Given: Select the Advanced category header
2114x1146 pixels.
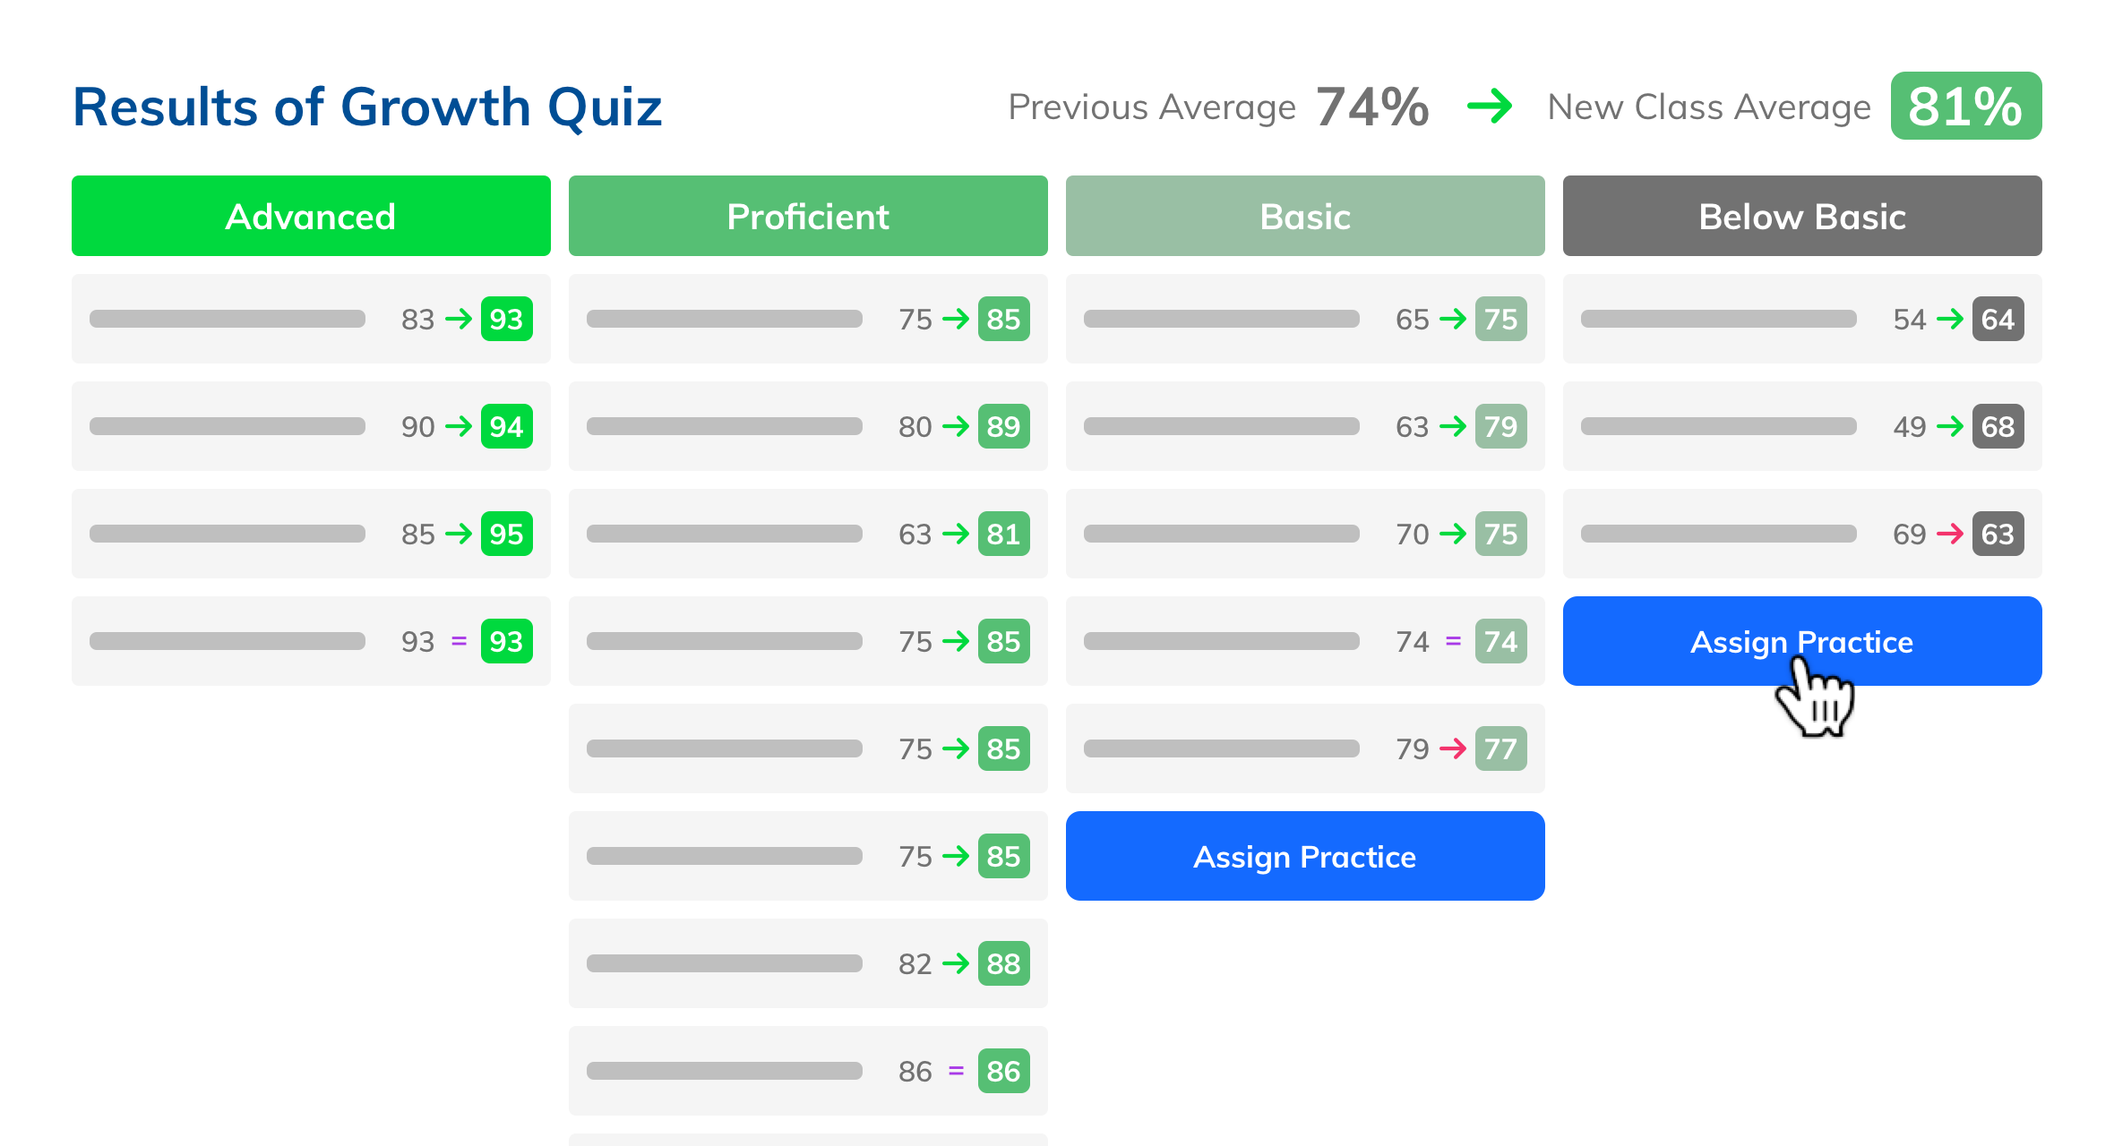Looking at the screenshot, I should pos(310,216).
